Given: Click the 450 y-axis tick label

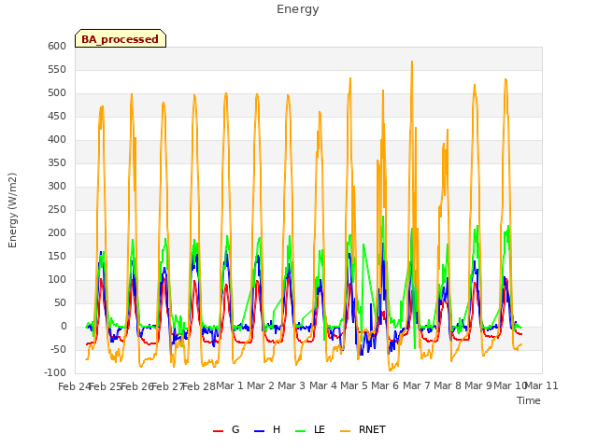Looking at the screenshot, I should (x=57, y=116).
